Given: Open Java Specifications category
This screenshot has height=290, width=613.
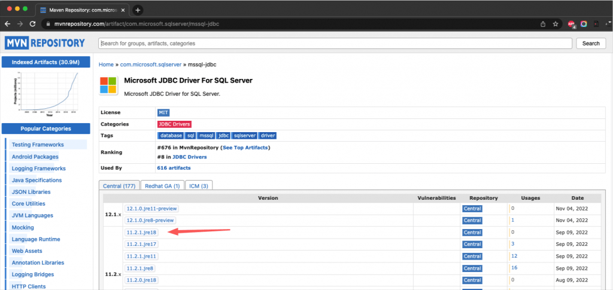Looking at the screenshot, I should click(37, 181).
